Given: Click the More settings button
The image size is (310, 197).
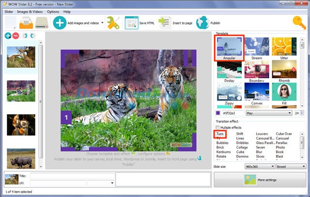Looking at the screenshot, I should (259, 180).
